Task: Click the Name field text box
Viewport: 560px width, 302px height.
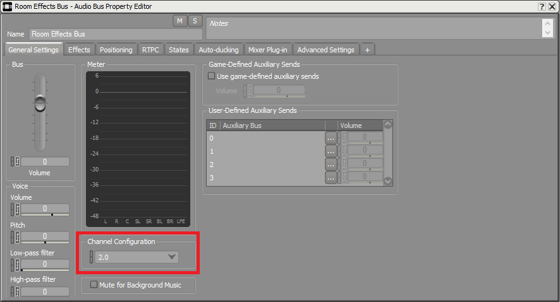Action: coord(115,34)
